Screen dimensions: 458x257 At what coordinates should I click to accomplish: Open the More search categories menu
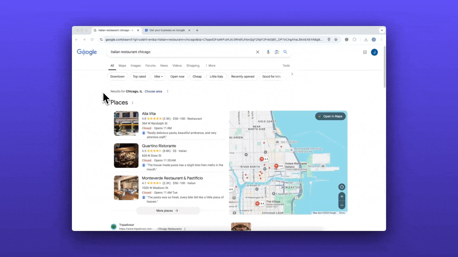[x=210, y=66]
